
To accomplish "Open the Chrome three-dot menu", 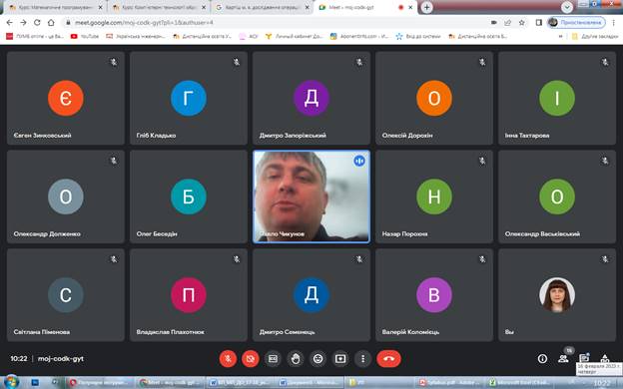I will click(x=614, y=23).
